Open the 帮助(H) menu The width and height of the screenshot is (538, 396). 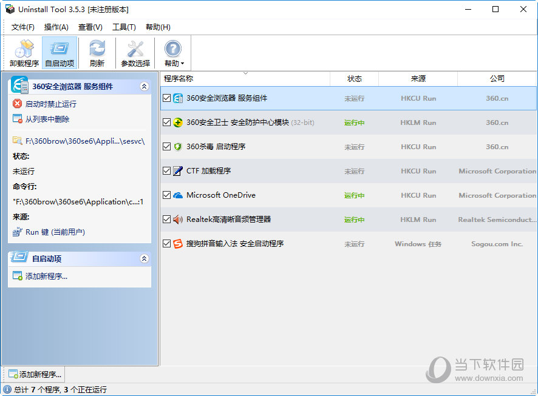point(158,27)
